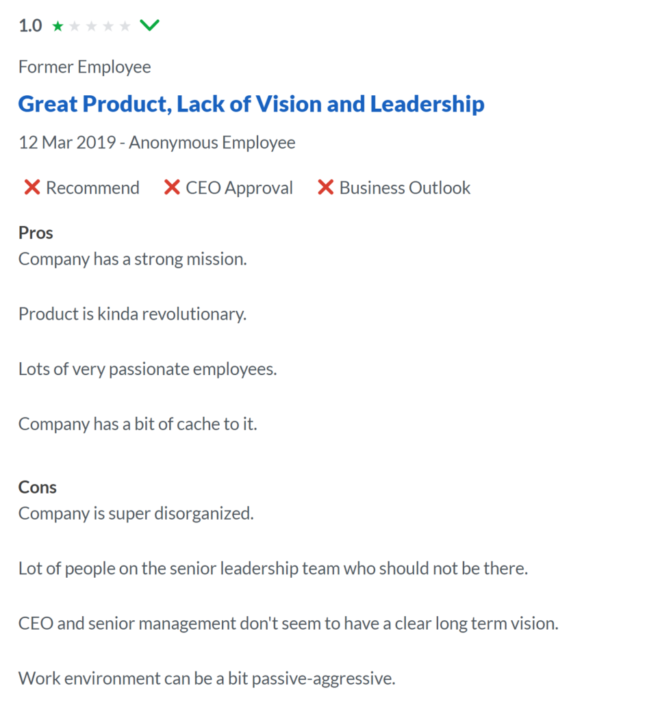Click the fifth gray rating star
Viewport: 671px width, 701px height.
coord(125,27)
